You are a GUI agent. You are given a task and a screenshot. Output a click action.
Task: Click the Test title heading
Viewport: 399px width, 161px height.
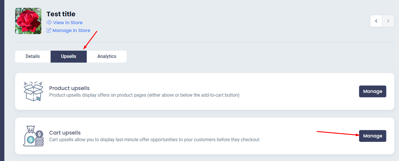click(x=61, y=14)
